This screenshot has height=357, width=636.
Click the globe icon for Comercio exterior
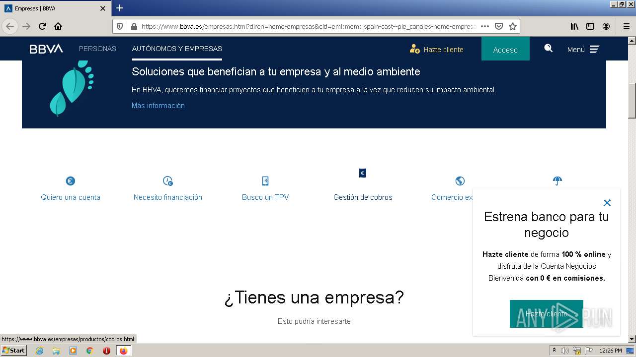[460, 181]
